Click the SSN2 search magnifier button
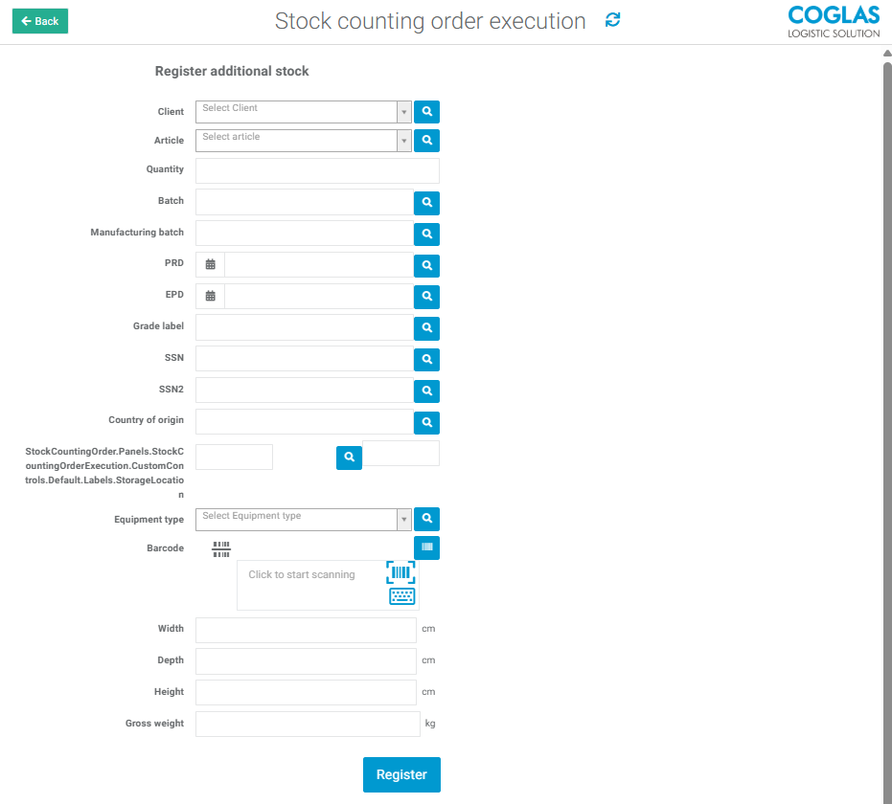 426,391
